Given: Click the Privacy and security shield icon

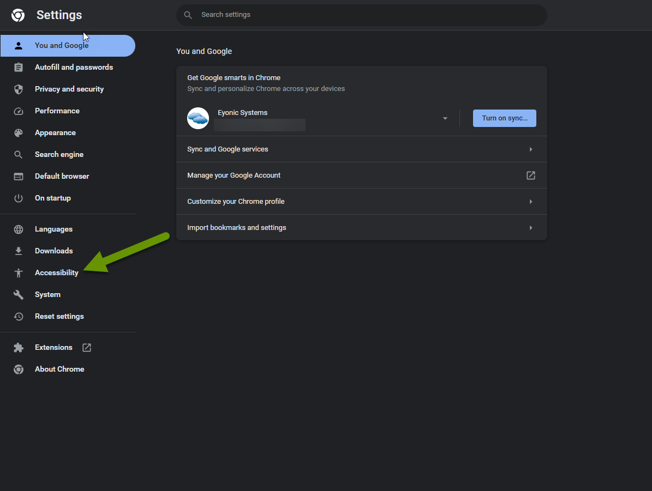Looking at the screenshot, I should click(19, 89).
